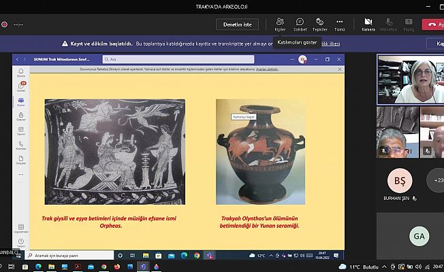This screenshot has width=444, height=272.
Task: Select Ekipler in the shared Teams sidebar
Action: (21, 102)
